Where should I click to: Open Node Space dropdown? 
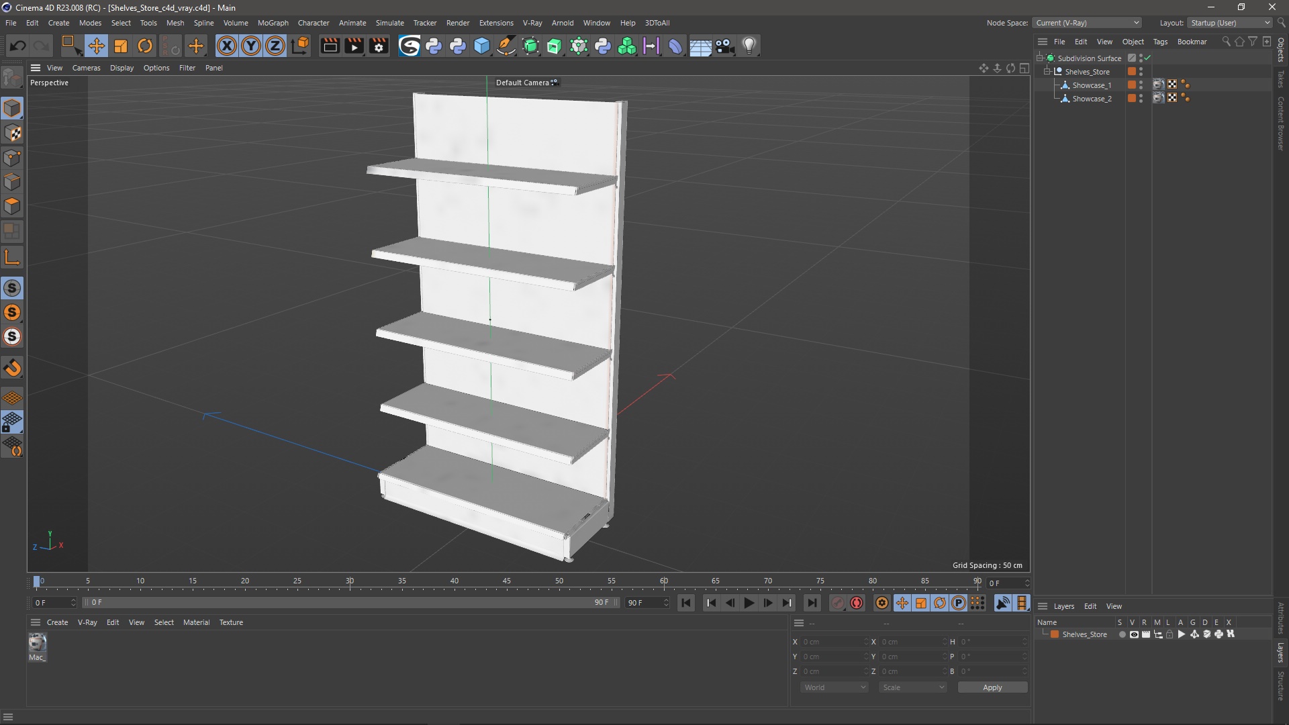[x=1087, y=23]
